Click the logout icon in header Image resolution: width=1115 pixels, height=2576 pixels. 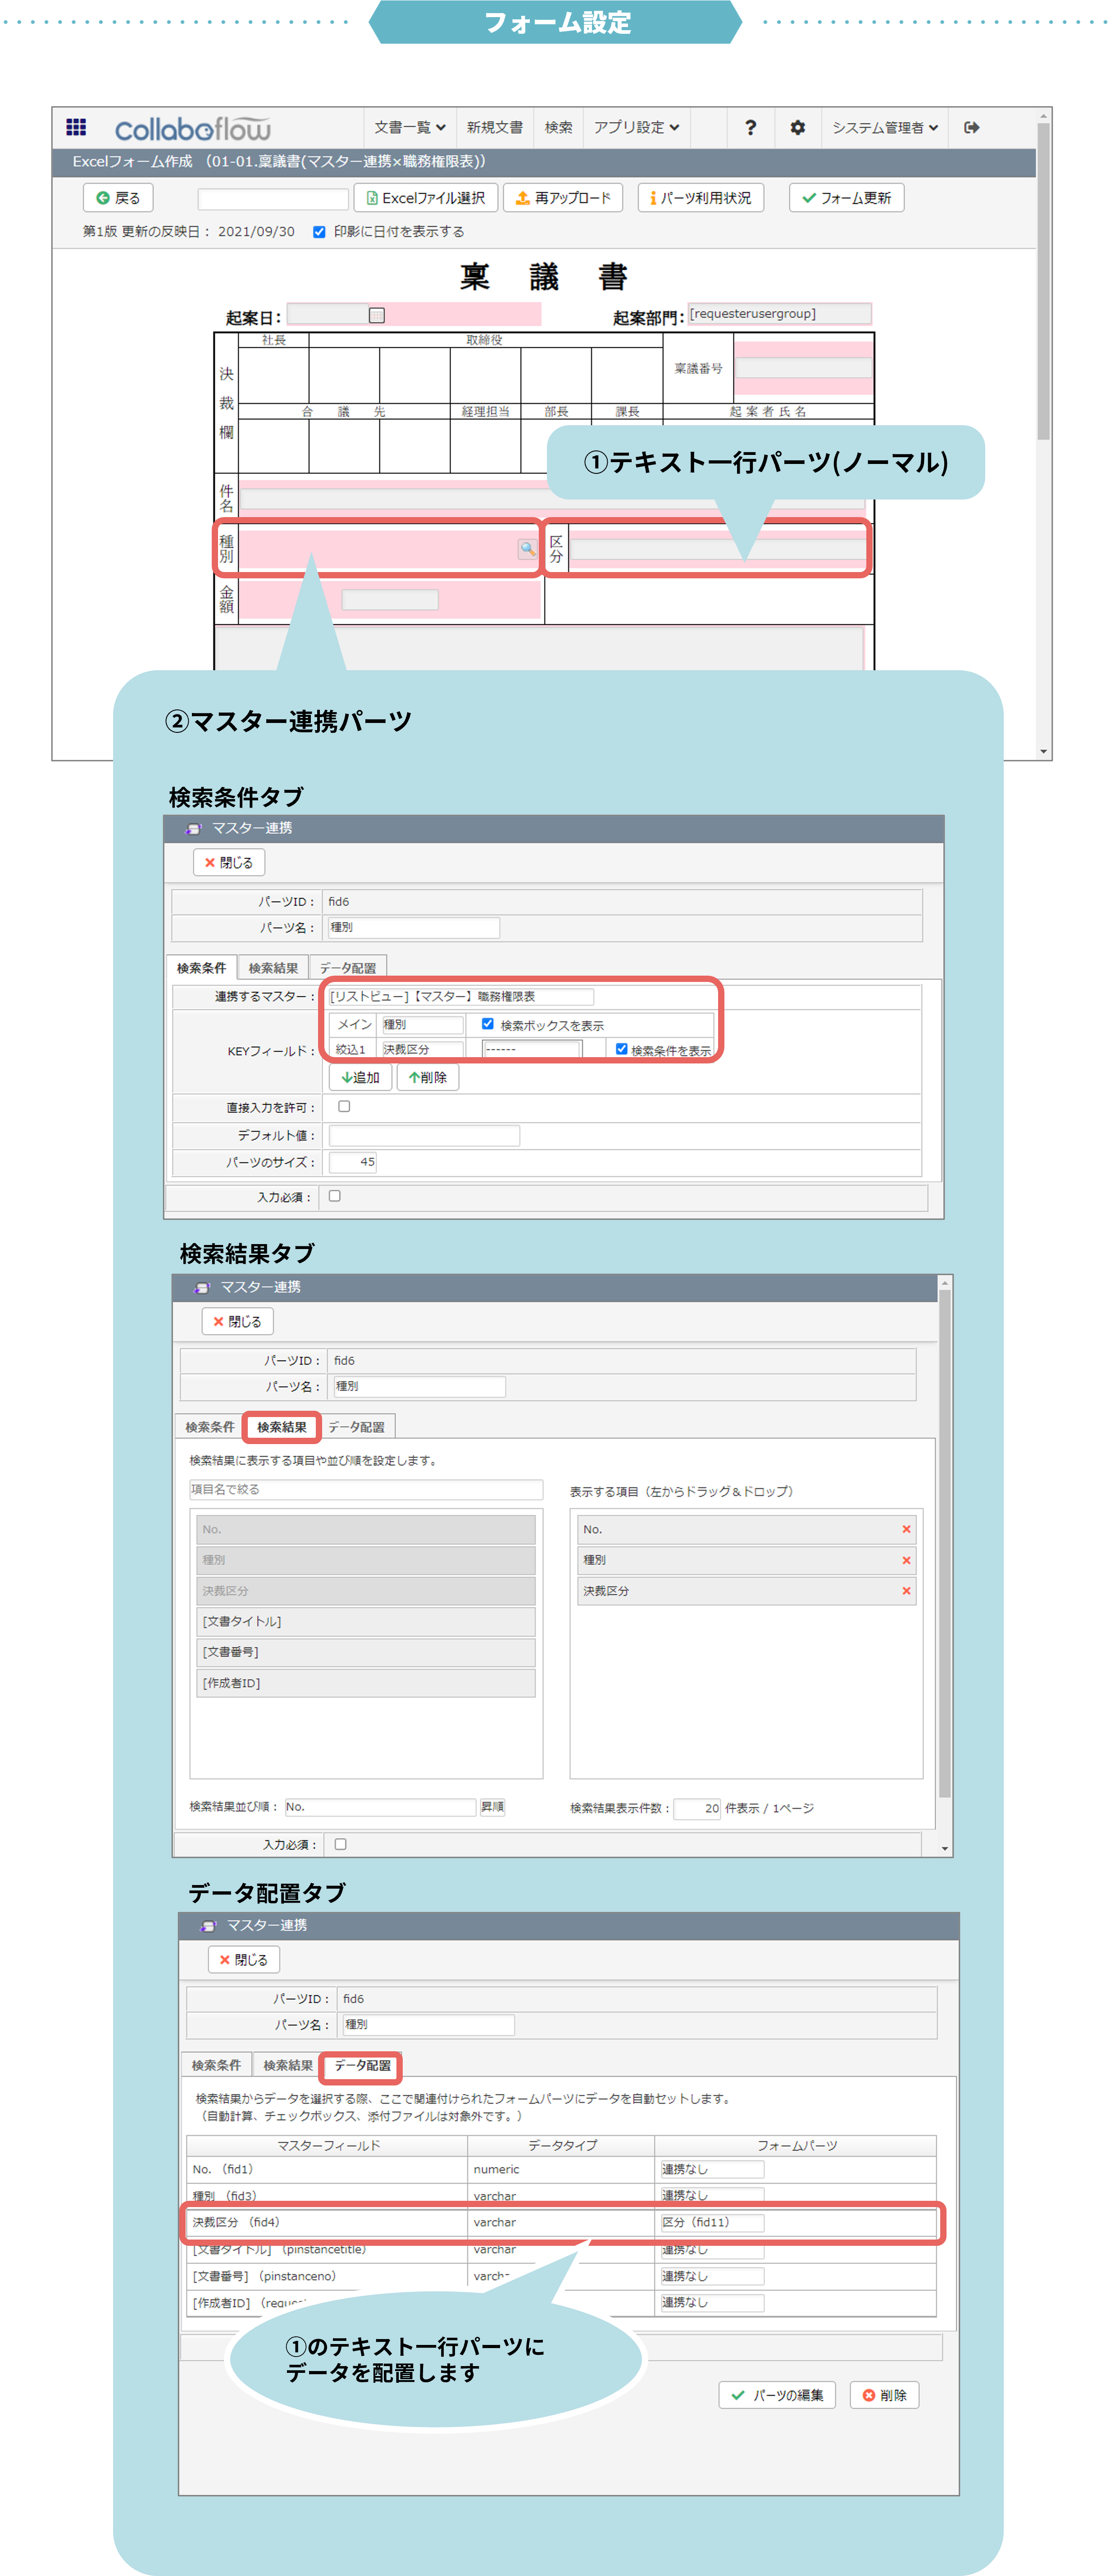[x=971, y=127]
